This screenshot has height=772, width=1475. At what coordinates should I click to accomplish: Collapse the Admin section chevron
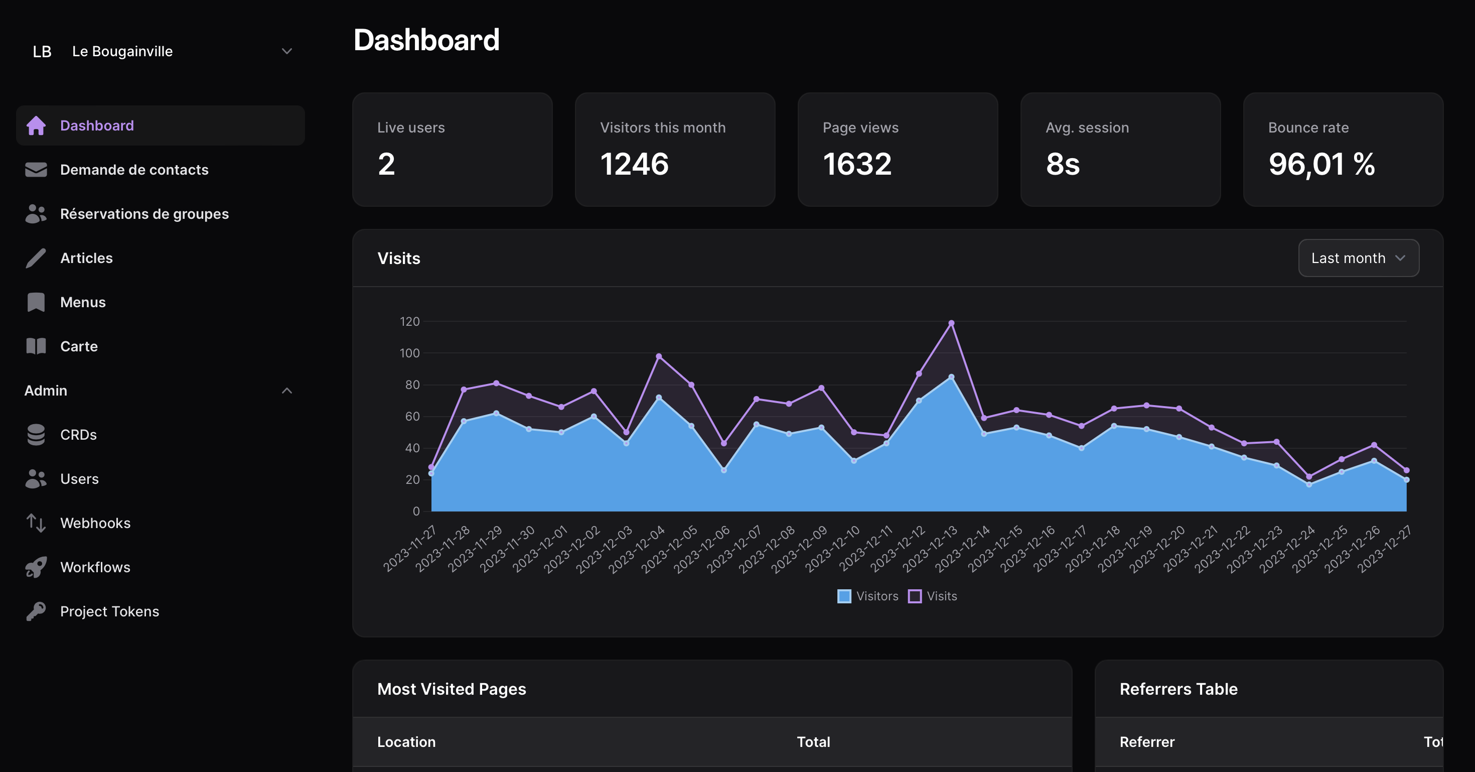287,391
